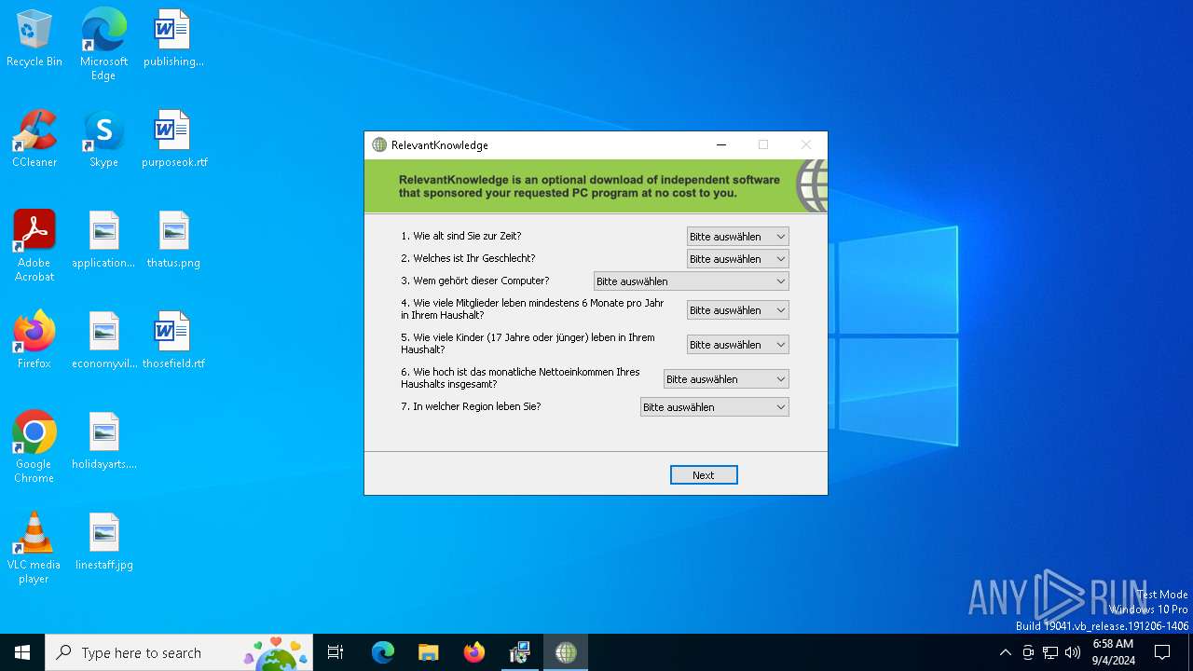The image size is (1193, 671).
Task: Open the Google Chrome desktop shortcut
Action: click(34, 447)
